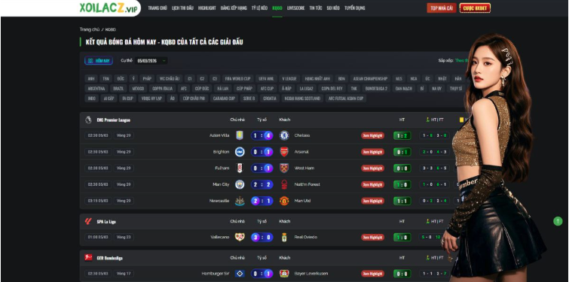Click Xem Highlight for Fulham vs West Ham
Screen dimensions: 569x282
(372, 168)
